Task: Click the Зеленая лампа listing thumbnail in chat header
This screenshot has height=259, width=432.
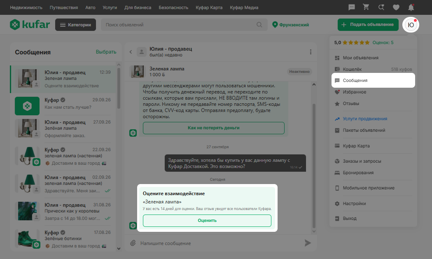Action: (137, 72)
